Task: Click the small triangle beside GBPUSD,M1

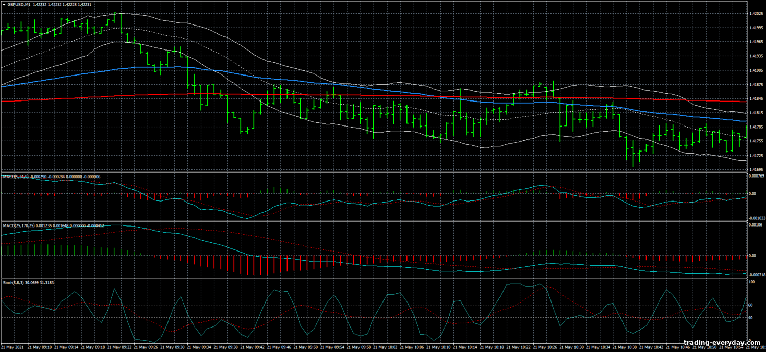Action: [x=4, y=4]
